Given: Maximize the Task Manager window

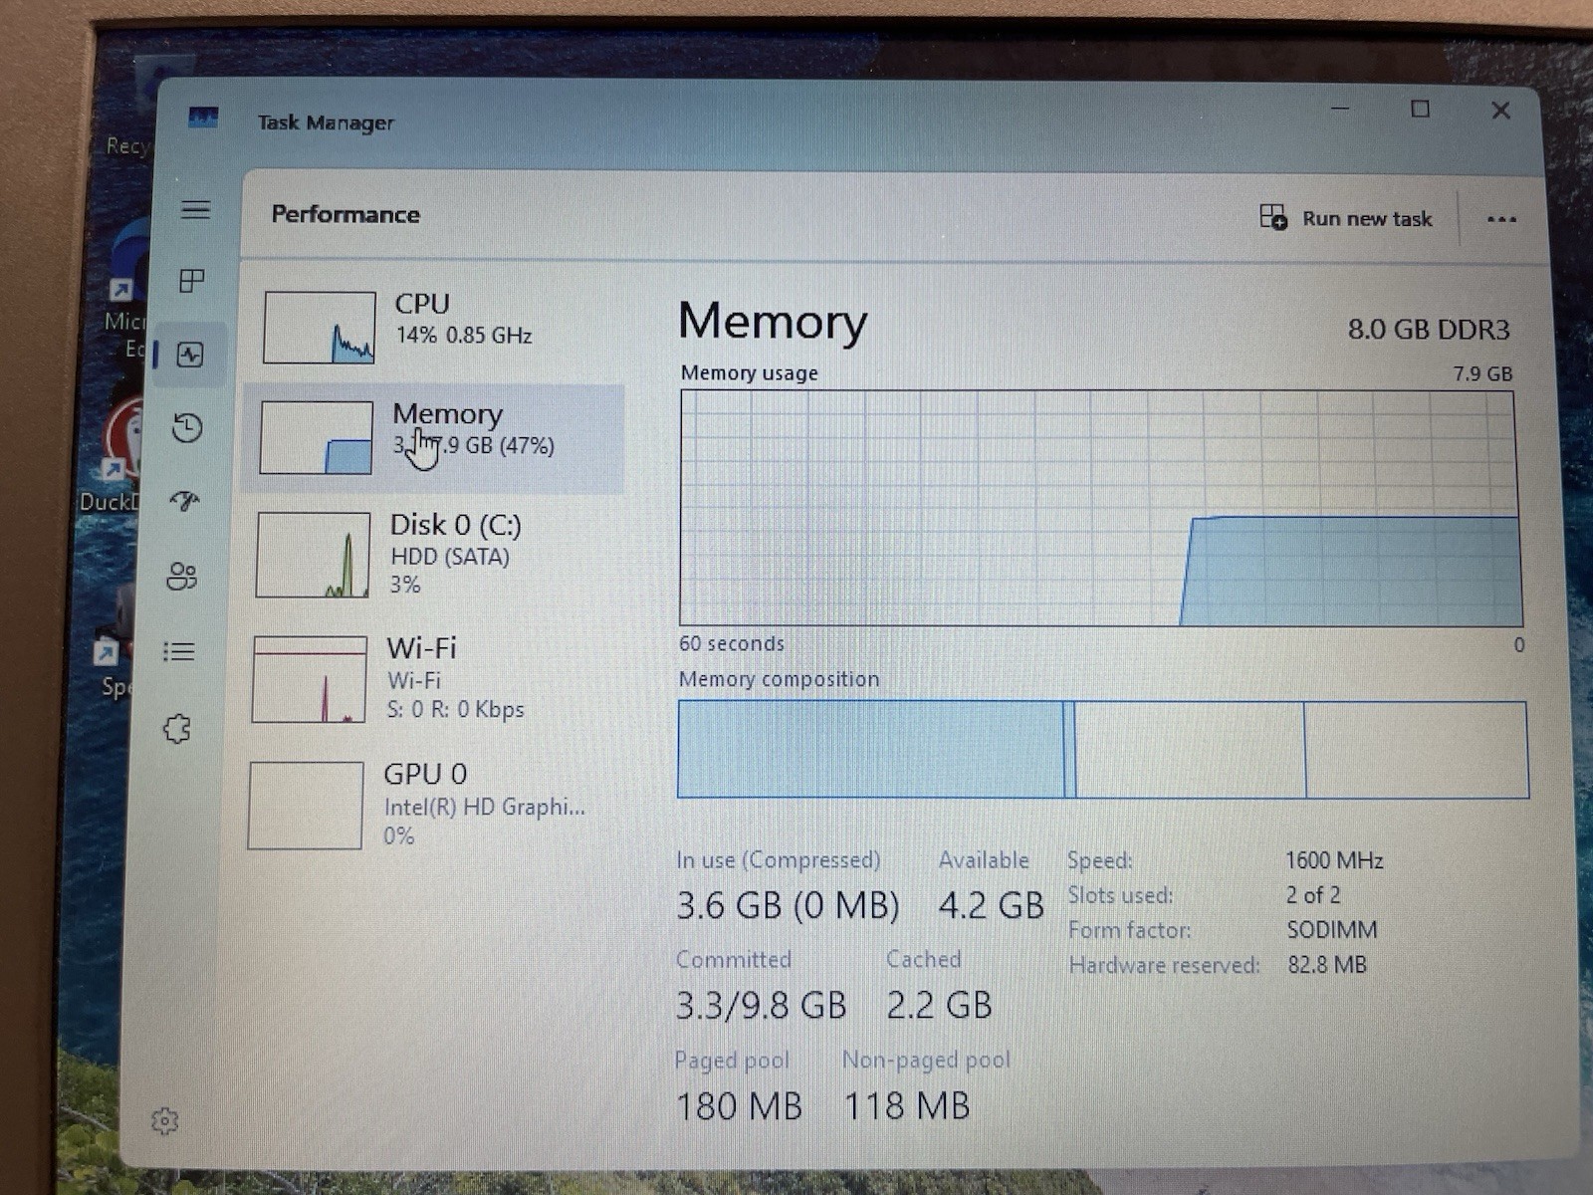Looking at the screenshot, I should [1421, 109].
